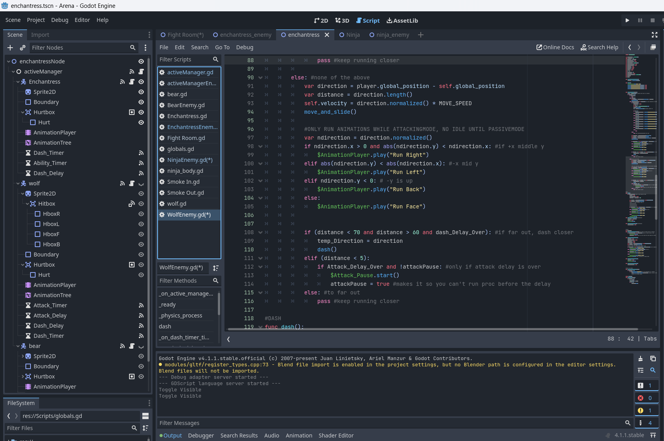664x441 pixels.
Task: Click Copy Selection icon in output panel
Action: click(653, 359)
